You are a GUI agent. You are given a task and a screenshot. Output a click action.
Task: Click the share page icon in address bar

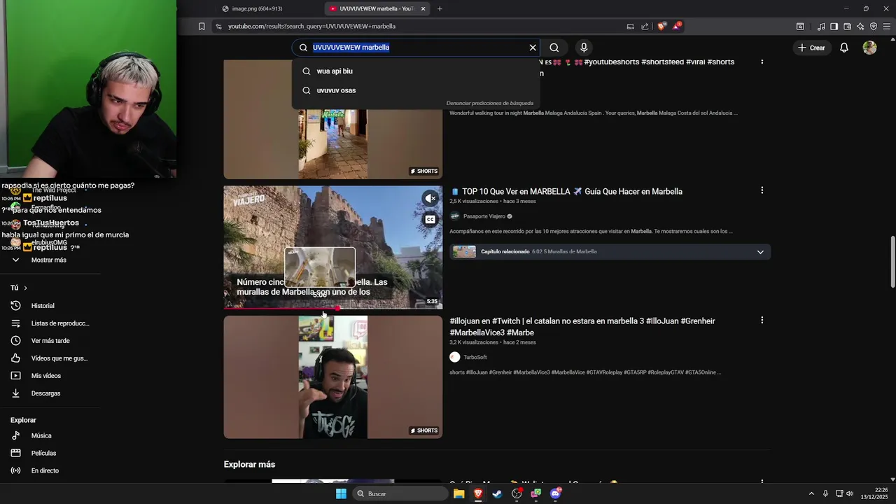[645, 27]
